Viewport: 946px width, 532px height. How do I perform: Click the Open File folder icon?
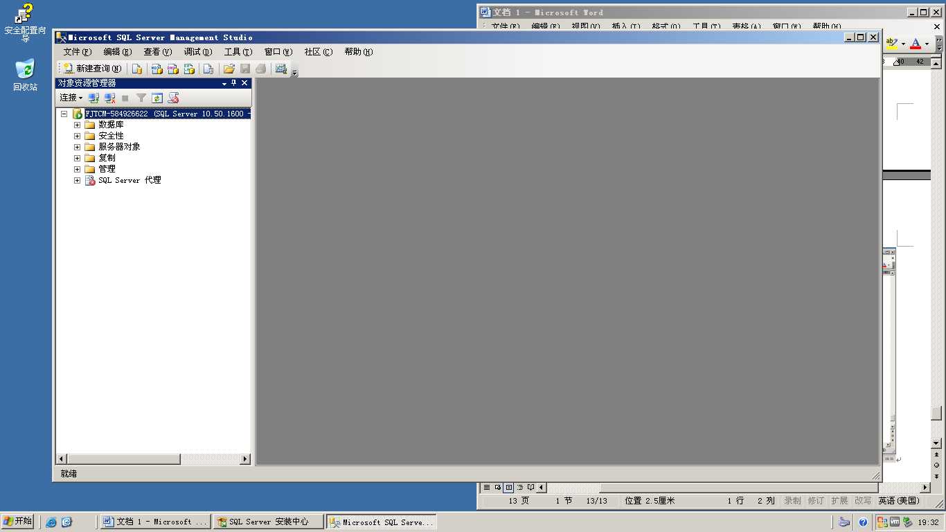[x=229, y=69]
